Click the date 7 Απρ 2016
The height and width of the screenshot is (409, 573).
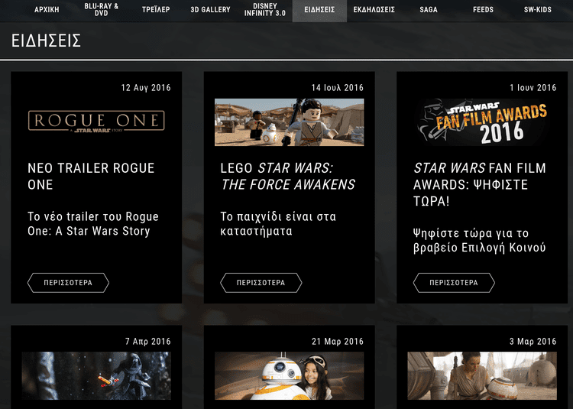tap(148, 342)
